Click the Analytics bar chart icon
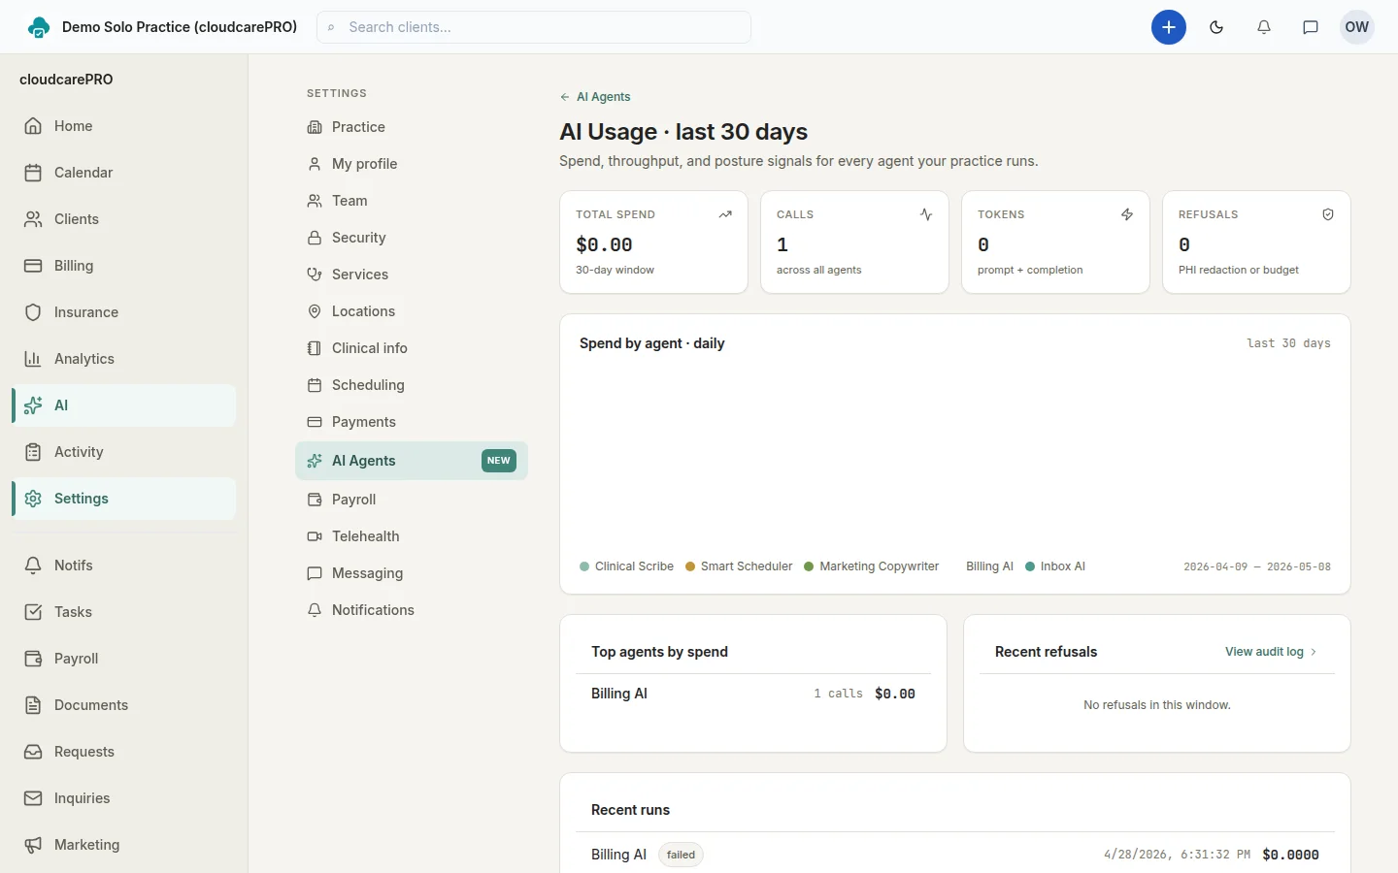 33,359
